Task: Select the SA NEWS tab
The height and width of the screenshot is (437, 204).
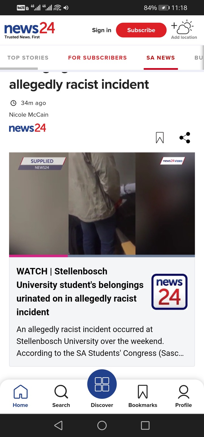Action: pos(161,58)
